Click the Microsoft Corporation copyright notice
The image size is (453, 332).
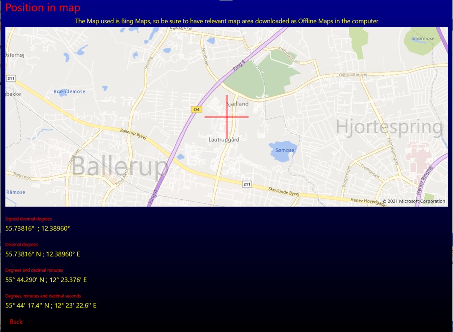coord(415,201)
